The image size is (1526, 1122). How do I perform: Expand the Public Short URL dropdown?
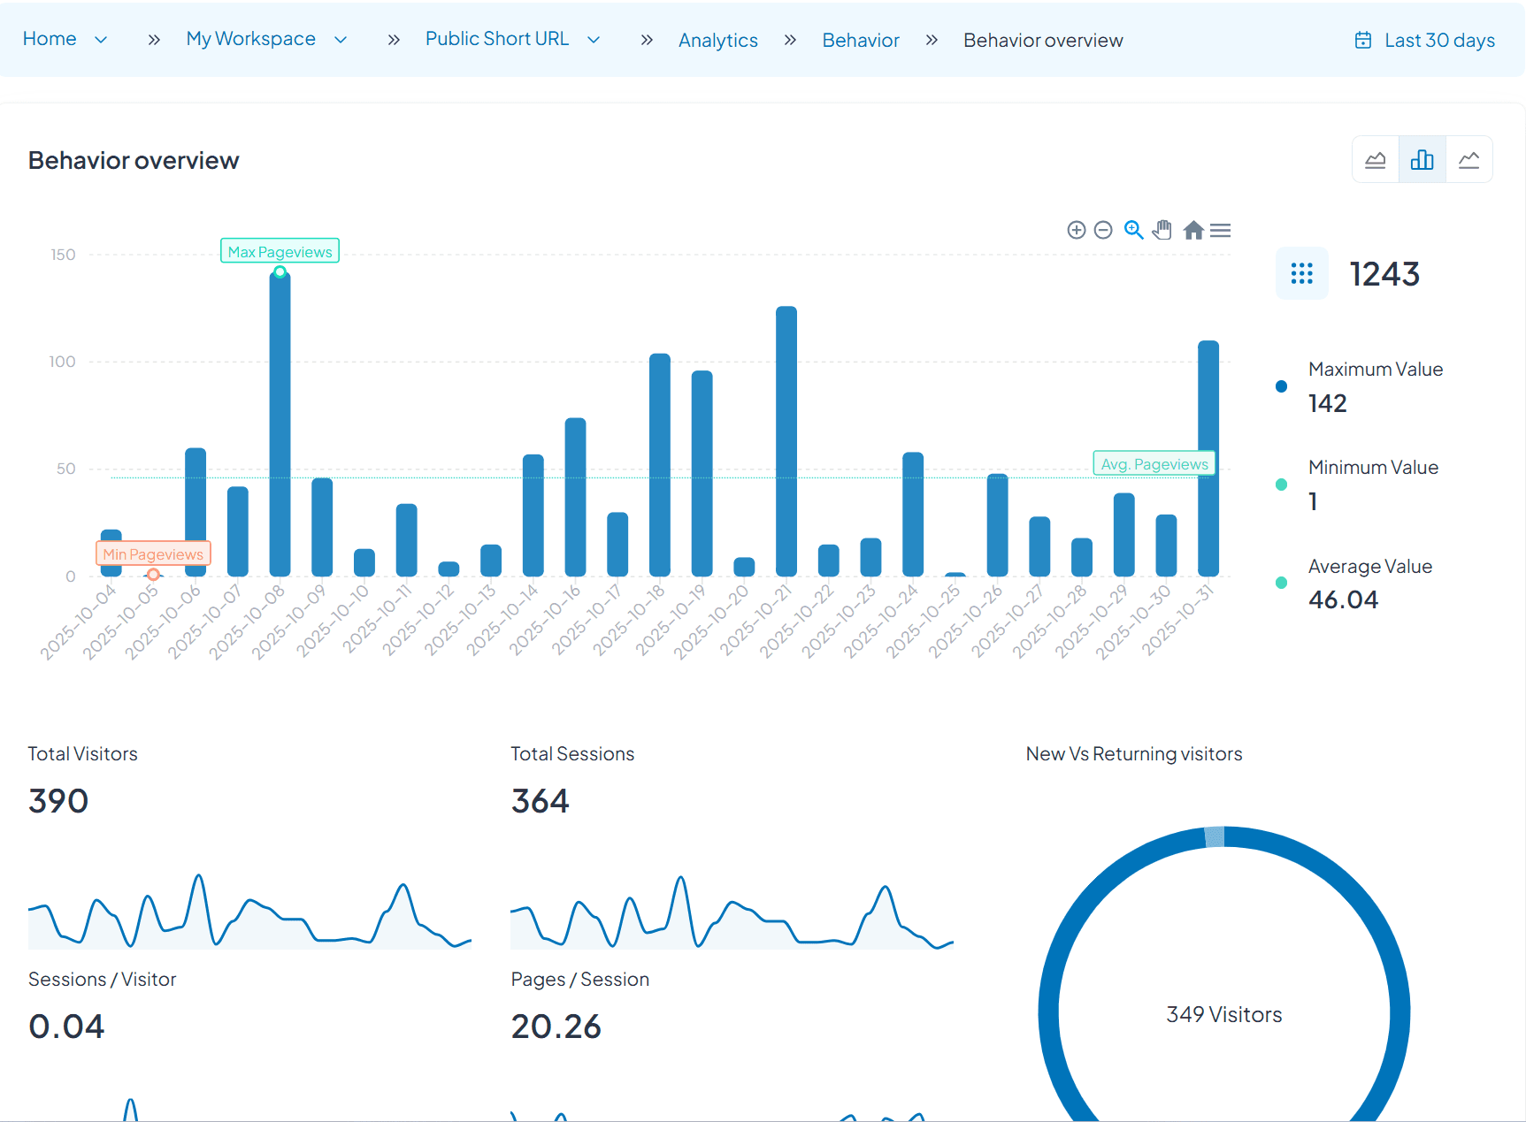pyautogui.click(x=594, y=39)
